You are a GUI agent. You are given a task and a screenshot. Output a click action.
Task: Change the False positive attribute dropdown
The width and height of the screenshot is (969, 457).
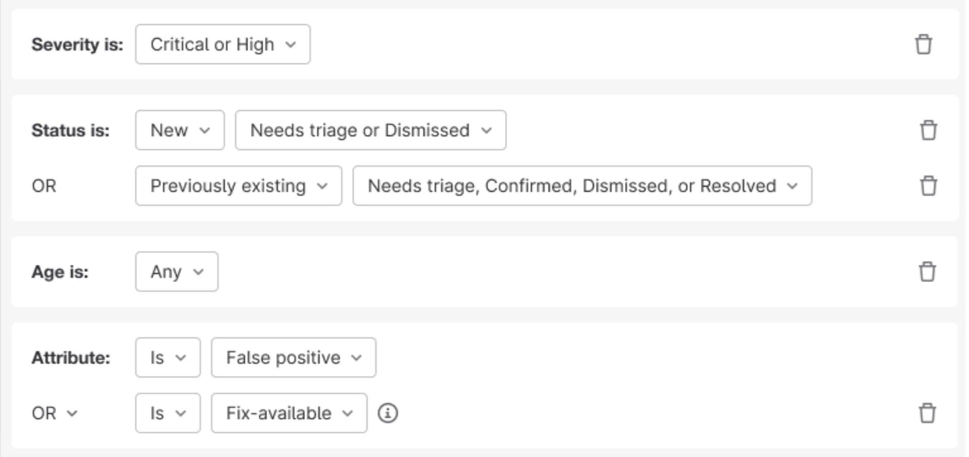coord(293,358)
